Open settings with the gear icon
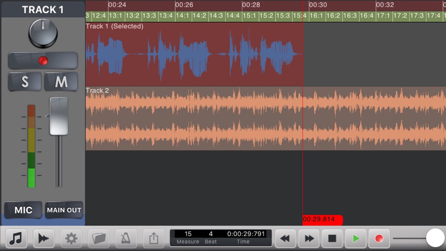Screen dimensions: 446x251 click(x=71, y=238)
